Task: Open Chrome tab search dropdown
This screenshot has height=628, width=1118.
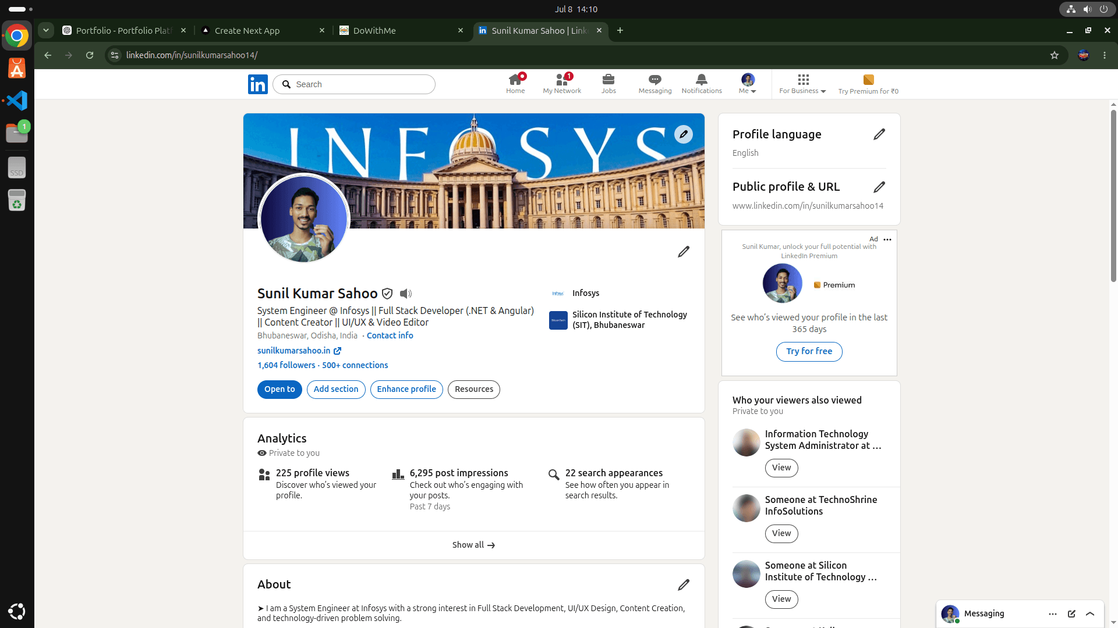Action: pyautogui.click(x=46, y=30)
